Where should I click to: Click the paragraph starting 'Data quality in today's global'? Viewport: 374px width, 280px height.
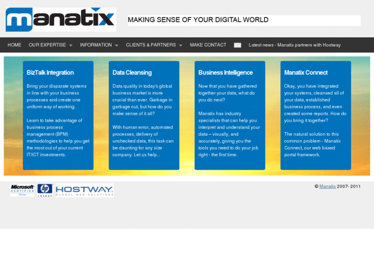(x=143, y=100)
